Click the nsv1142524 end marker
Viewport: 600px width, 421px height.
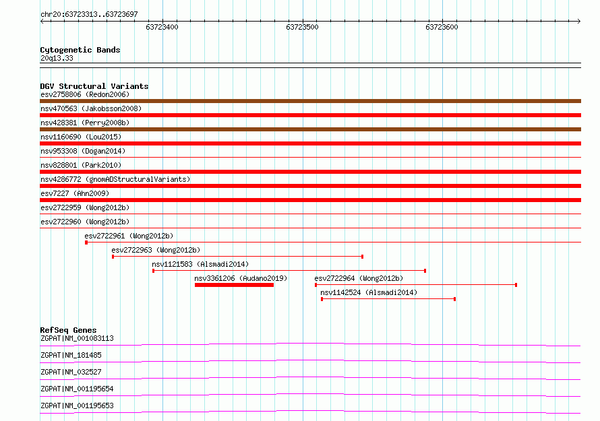[454, 299]
